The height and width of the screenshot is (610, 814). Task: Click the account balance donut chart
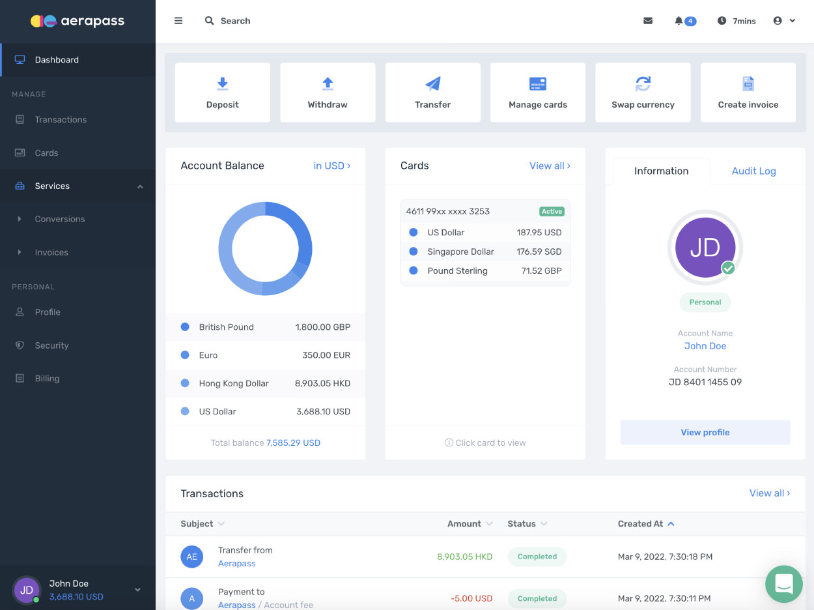265,248
